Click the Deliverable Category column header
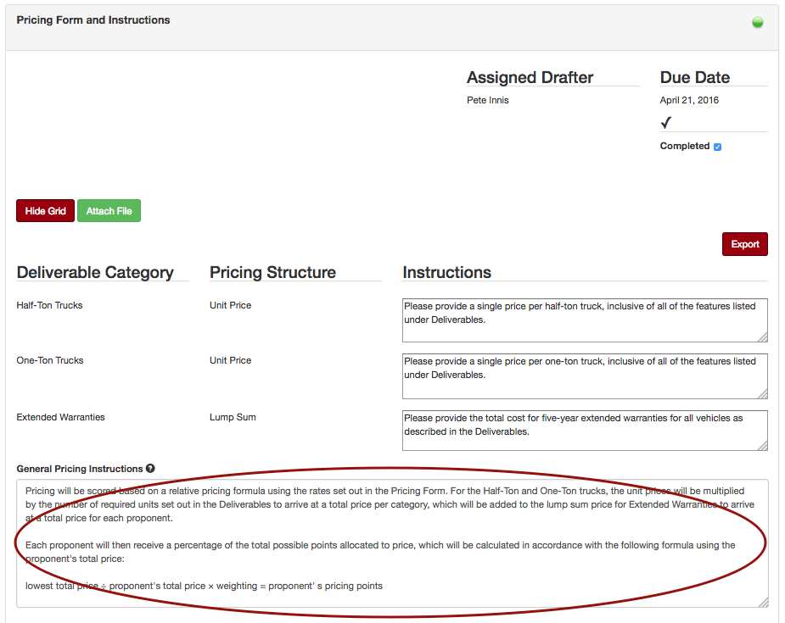785x623 pixels. (93, 272)
